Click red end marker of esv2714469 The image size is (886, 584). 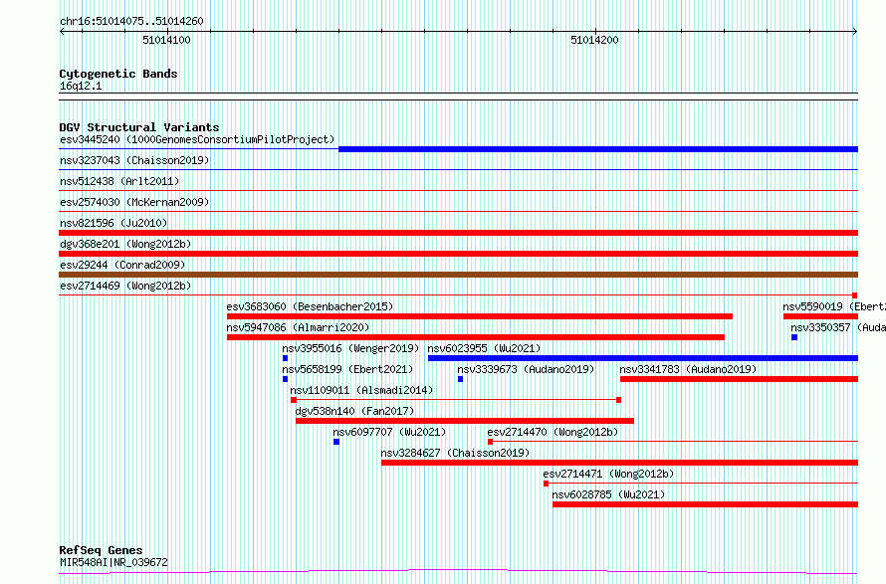[x=855, y=295]
